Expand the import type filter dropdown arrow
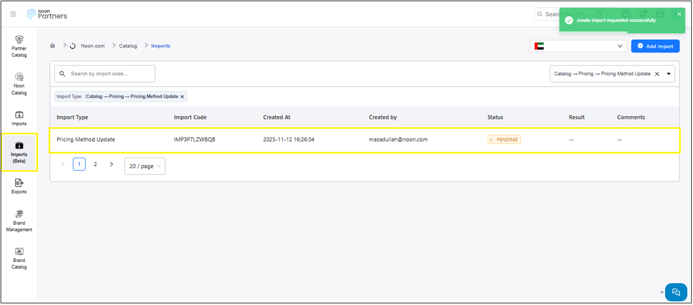 (669, 74)
